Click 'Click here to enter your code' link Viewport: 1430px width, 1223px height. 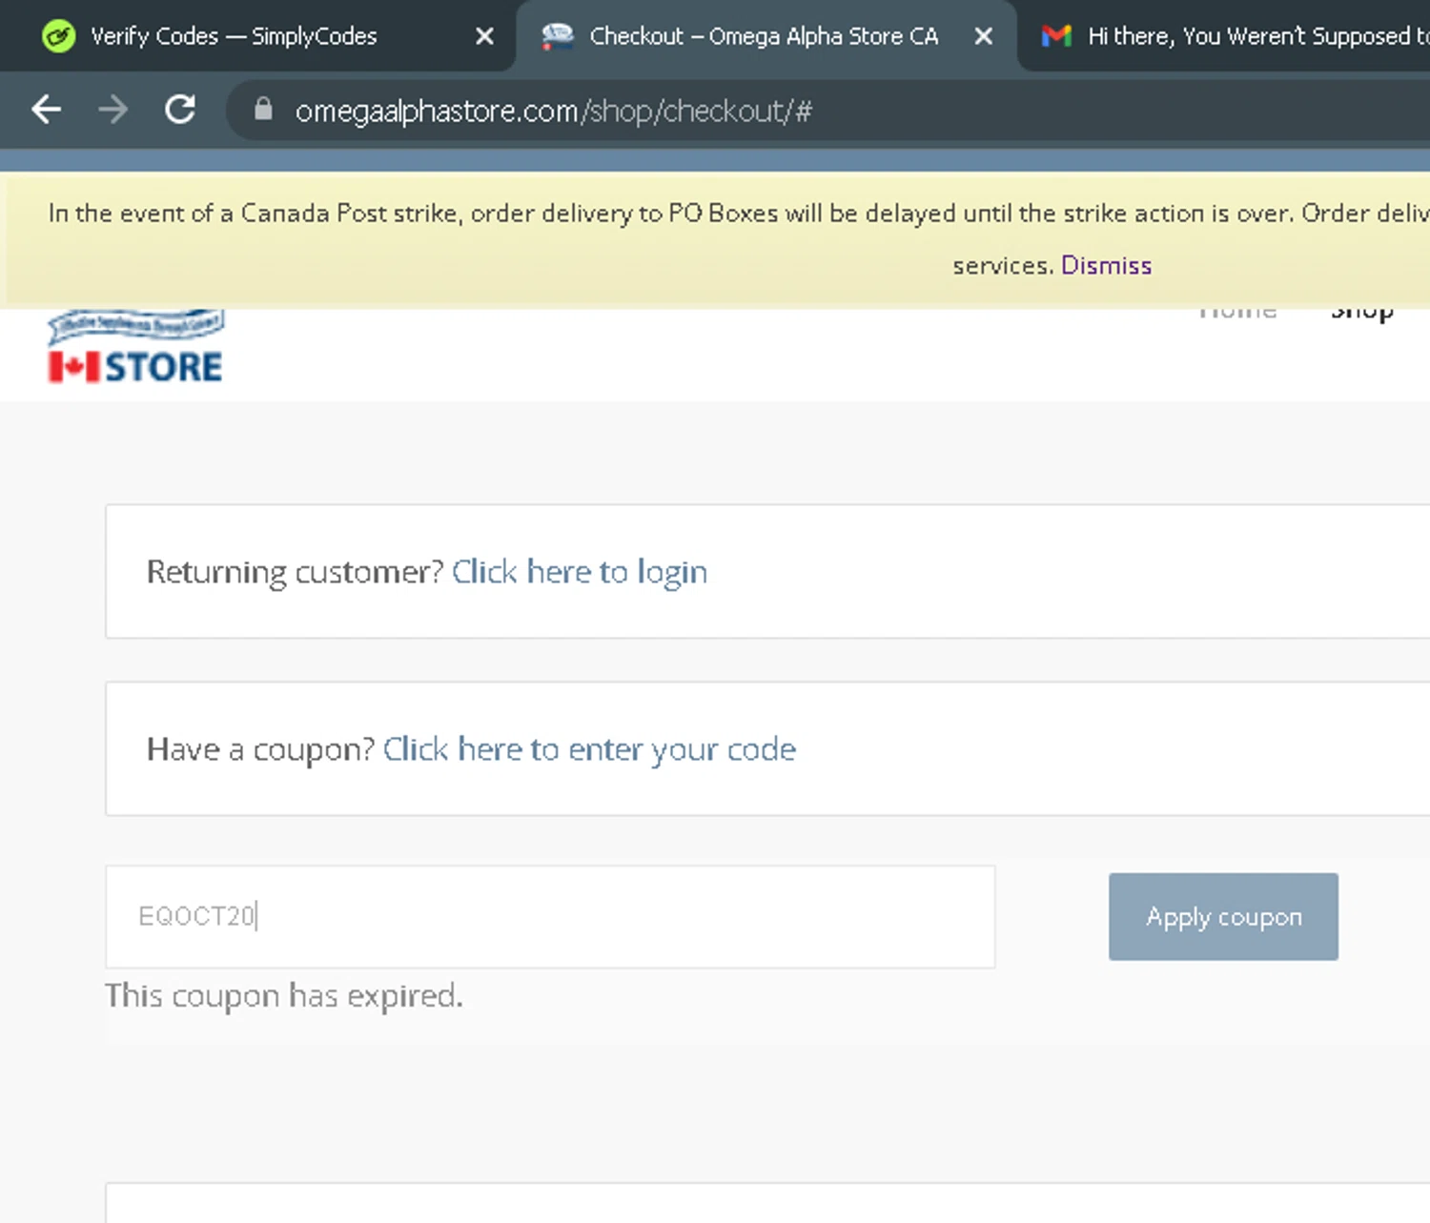click(589, 749)
